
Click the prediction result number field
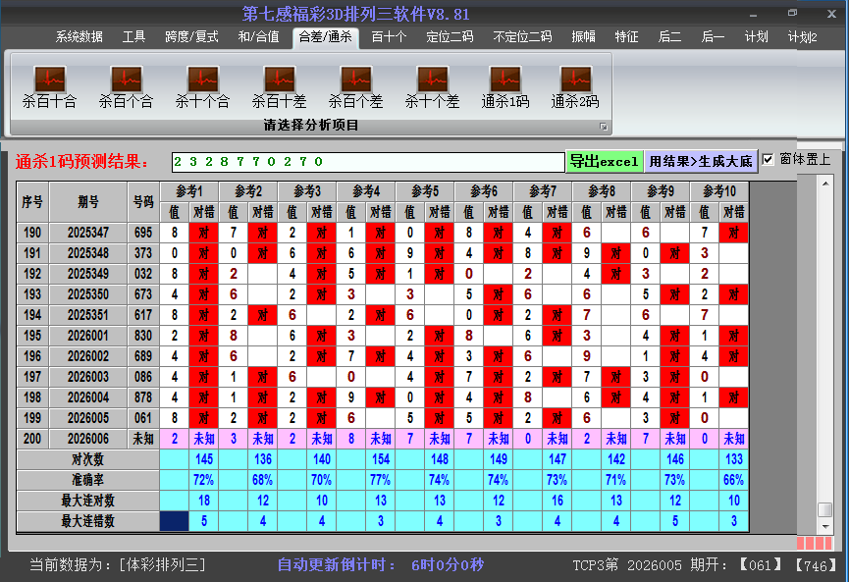point(368,161)
